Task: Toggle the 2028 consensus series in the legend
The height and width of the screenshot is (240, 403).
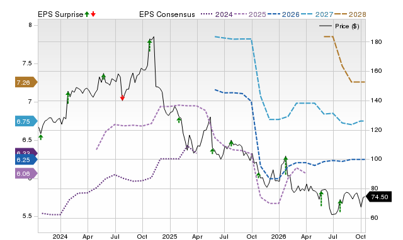Action: point(350,14)
